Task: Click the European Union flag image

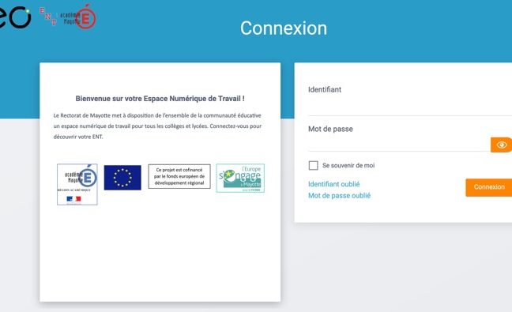Action: point(122,178)
